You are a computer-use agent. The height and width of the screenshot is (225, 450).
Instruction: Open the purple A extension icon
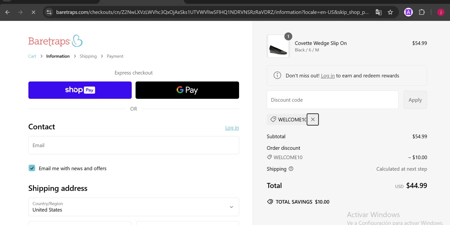click(x=408, y=12)
